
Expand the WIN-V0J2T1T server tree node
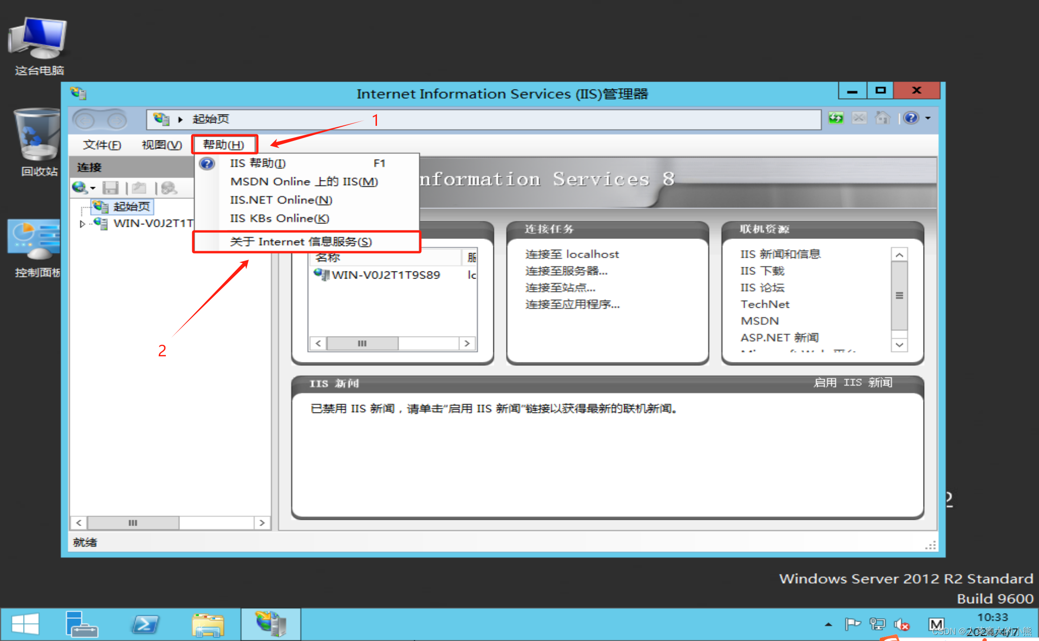(x=82, y=224)
